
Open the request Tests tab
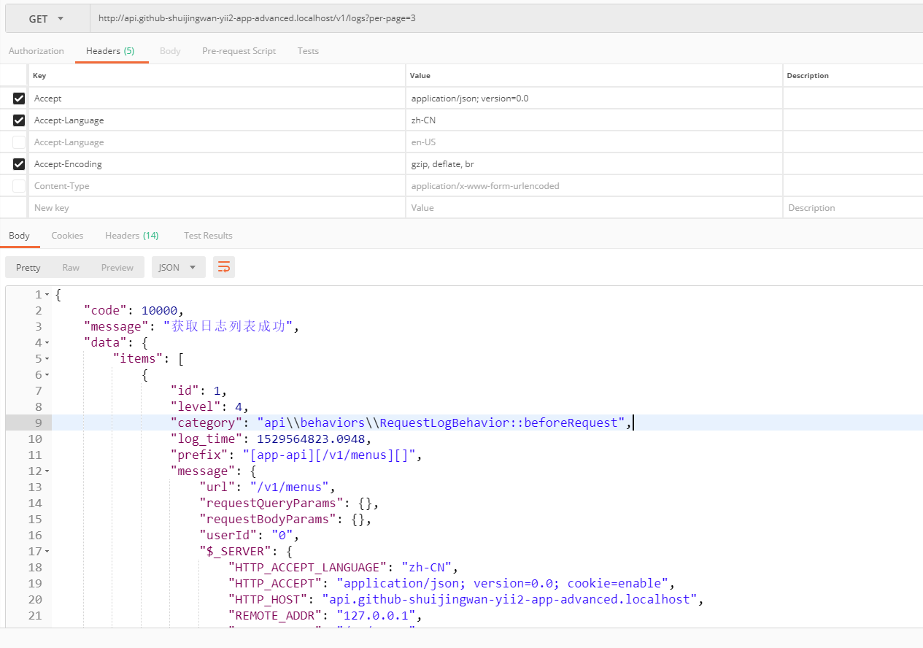click(308, 51)
